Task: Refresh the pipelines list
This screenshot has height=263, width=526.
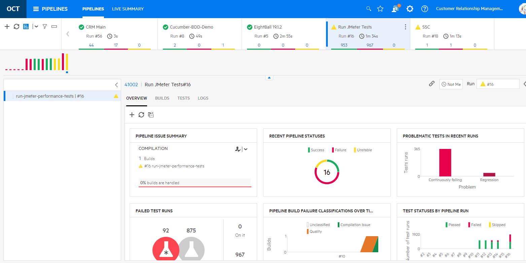Action: click(x=16, y=27)
